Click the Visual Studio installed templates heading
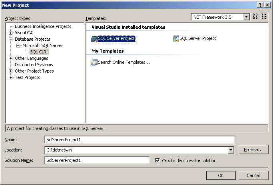Image resolution: width=273 pixels, height=185 pixels. [128, 27]
